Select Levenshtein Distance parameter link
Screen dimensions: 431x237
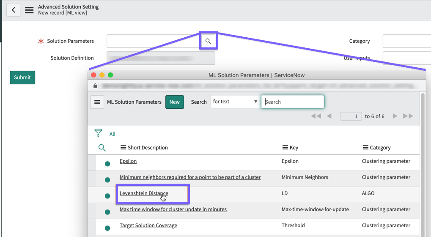[144, 193]
